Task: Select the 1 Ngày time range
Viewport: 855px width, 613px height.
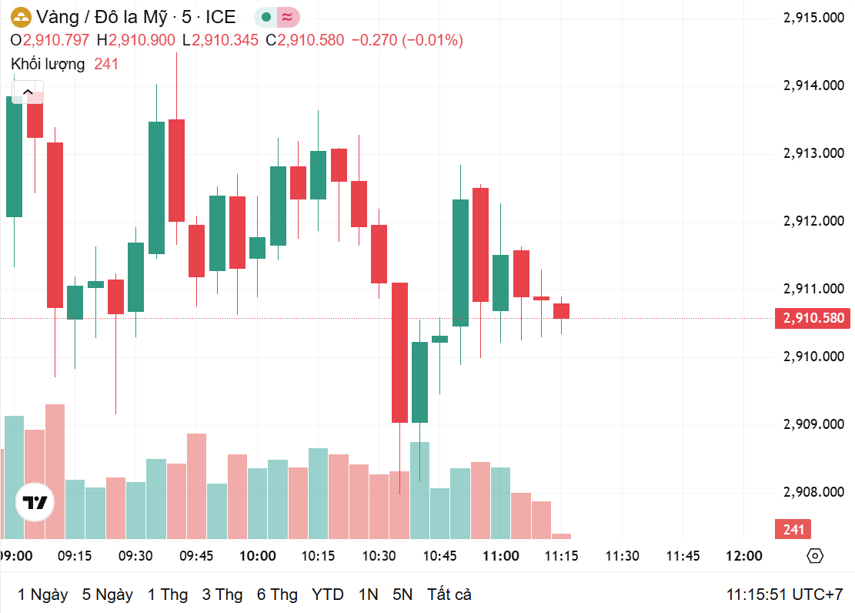Action: [x=42, y=594]
